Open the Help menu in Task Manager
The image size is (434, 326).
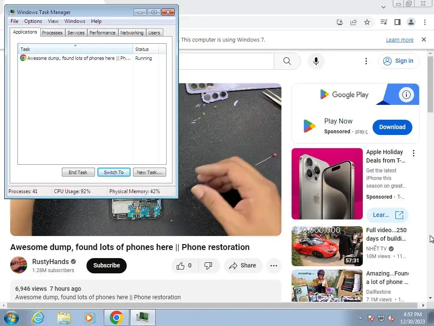click(96, 21)
